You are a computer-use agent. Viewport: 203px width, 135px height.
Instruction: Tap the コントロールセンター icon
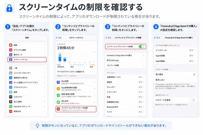click(x=11, y=73)
